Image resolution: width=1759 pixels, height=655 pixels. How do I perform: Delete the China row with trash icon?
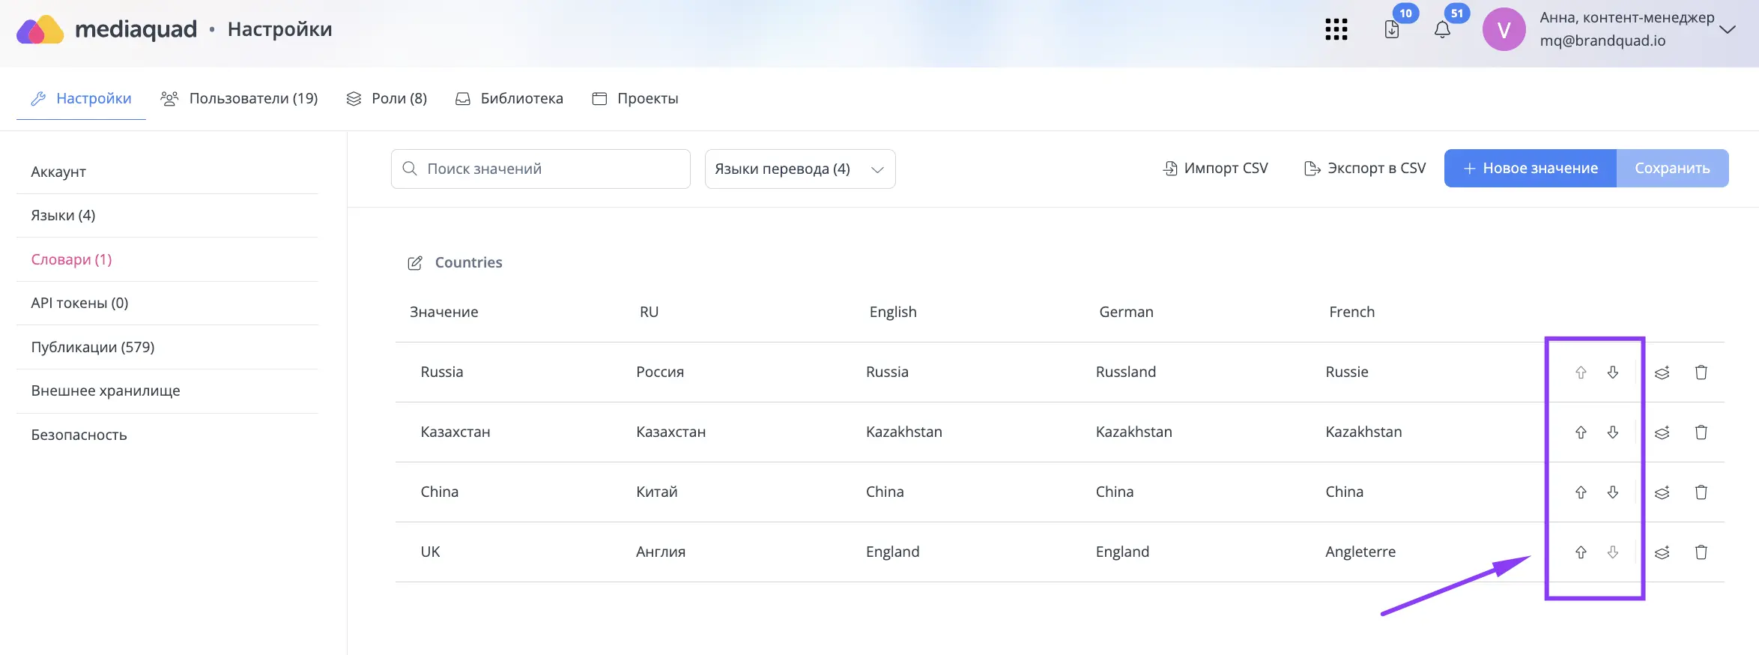click(1701, 492)
